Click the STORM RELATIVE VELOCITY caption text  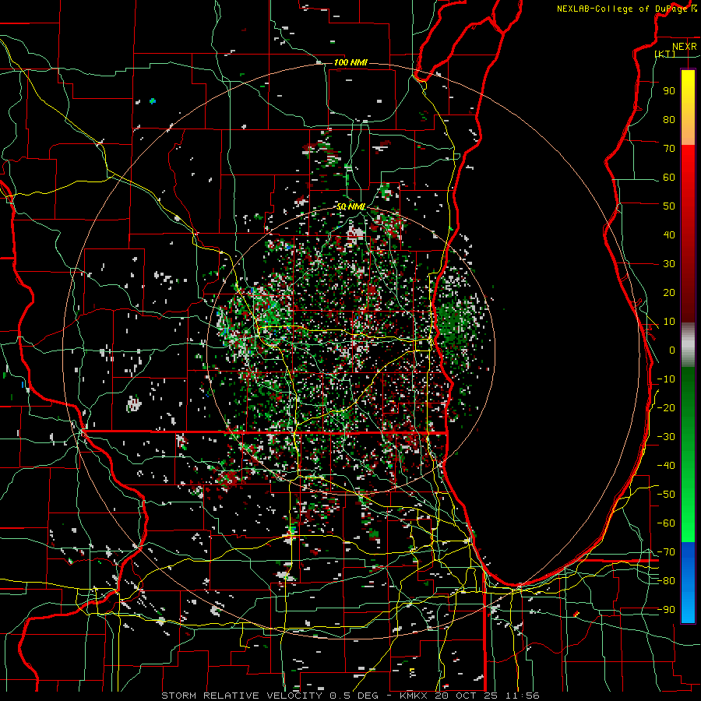(x=241, y=696)
